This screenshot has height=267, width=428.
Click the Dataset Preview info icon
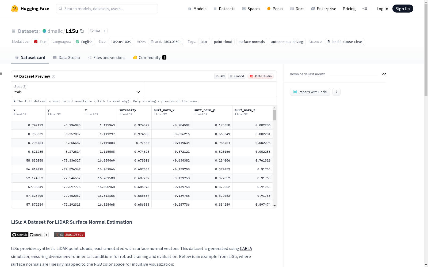(53, 76)
